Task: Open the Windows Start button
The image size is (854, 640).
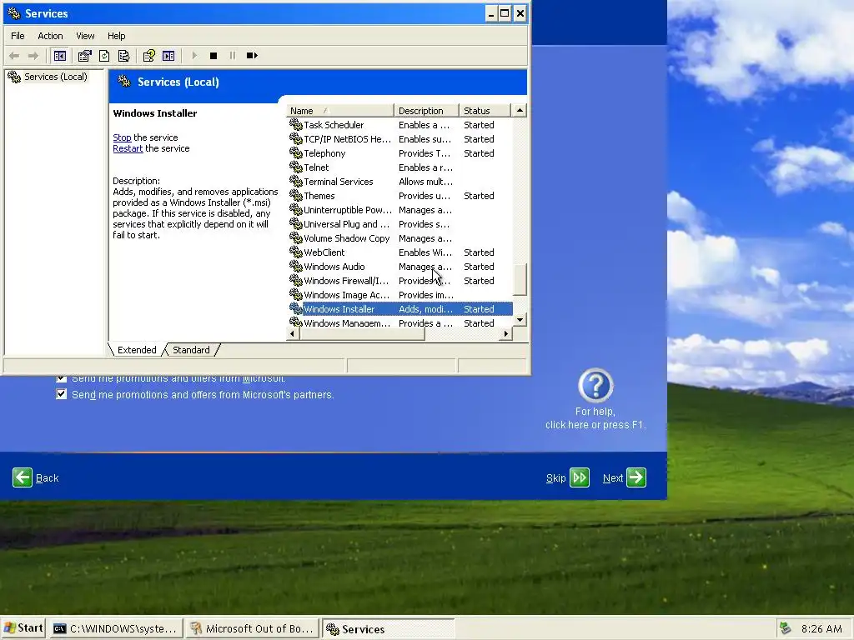Action: [23, 628]
